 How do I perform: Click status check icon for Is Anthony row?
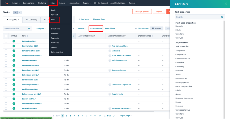coord(14,70)
